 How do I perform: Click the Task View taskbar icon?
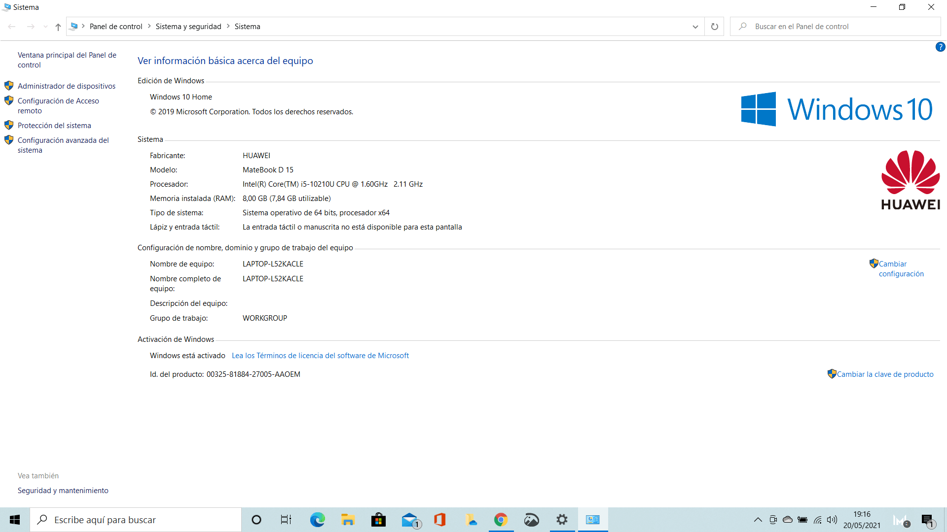coord(286,520)
